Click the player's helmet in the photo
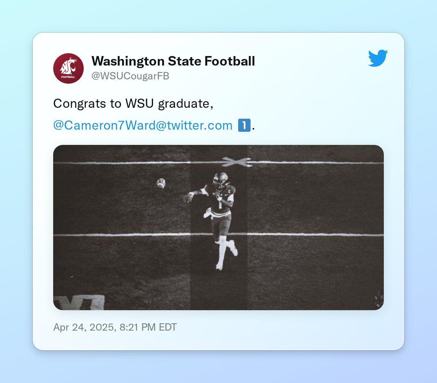Screen dimensions: 437x383 221,180
